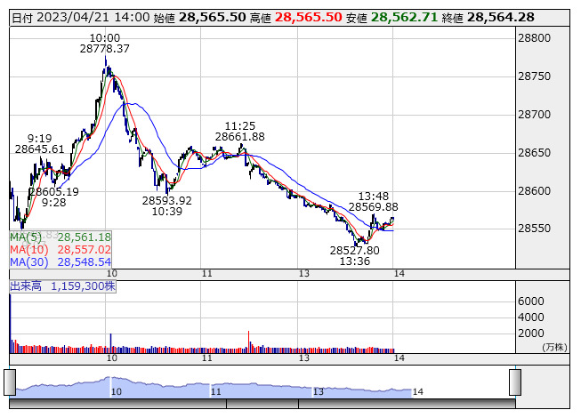Screen dimensions: 581x418
Task: Click the 出来高 volume label
Action: point(62,286)
